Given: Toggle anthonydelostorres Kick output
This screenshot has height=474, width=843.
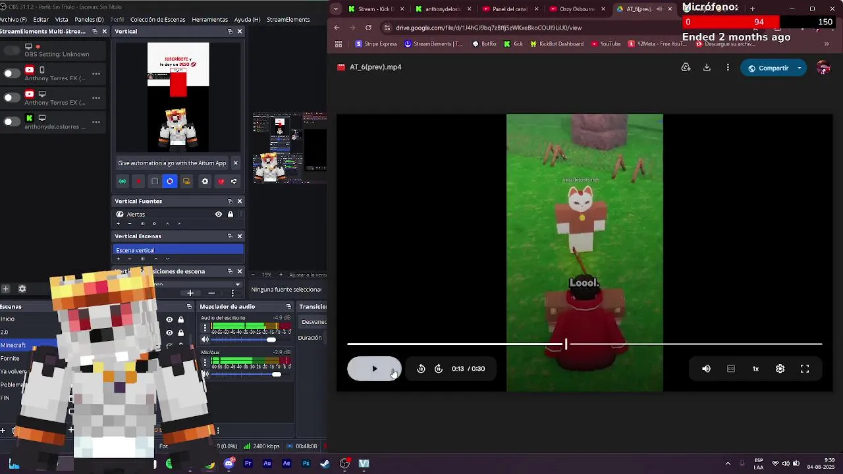Looking at the screenshot, I should [12, 121].
